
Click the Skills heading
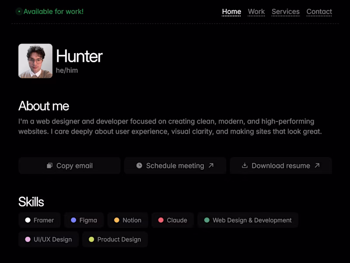31,202
